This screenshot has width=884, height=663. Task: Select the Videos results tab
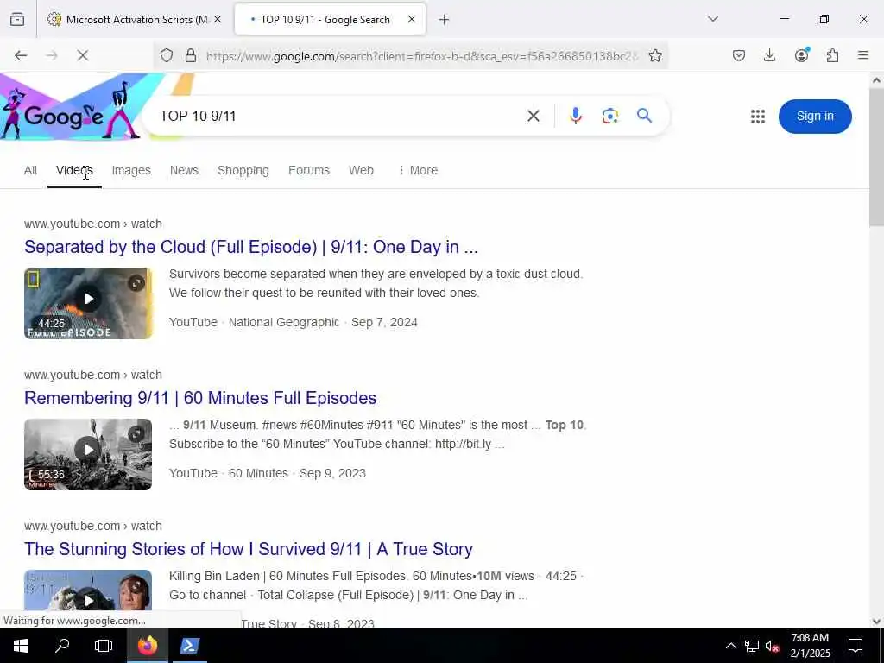coord(74,170)
